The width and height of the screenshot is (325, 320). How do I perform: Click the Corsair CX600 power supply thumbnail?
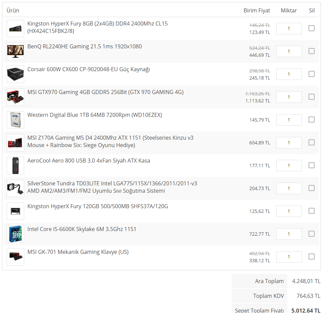(15, 74)
